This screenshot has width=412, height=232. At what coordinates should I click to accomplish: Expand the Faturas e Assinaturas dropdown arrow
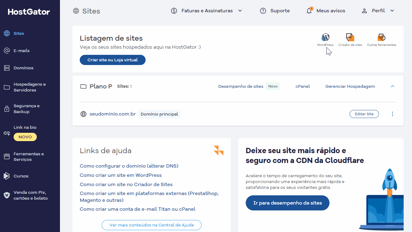click(x=240, y=11)
